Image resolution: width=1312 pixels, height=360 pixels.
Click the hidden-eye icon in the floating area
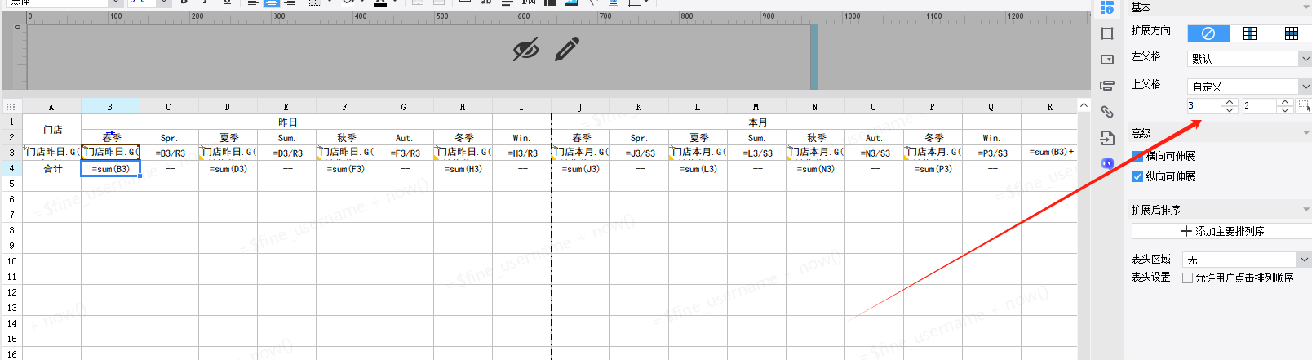pos(525,50)
